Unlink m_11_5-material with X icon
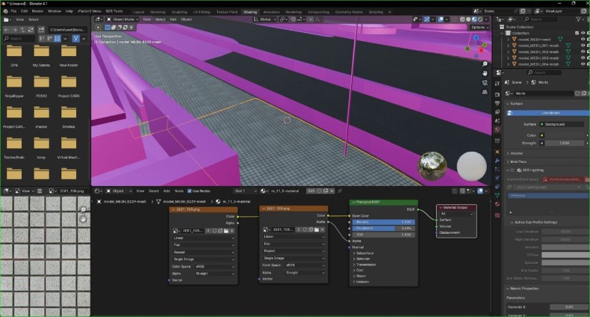Image resolution: width=590 pixels, height=317 pixels. [332, 191]
